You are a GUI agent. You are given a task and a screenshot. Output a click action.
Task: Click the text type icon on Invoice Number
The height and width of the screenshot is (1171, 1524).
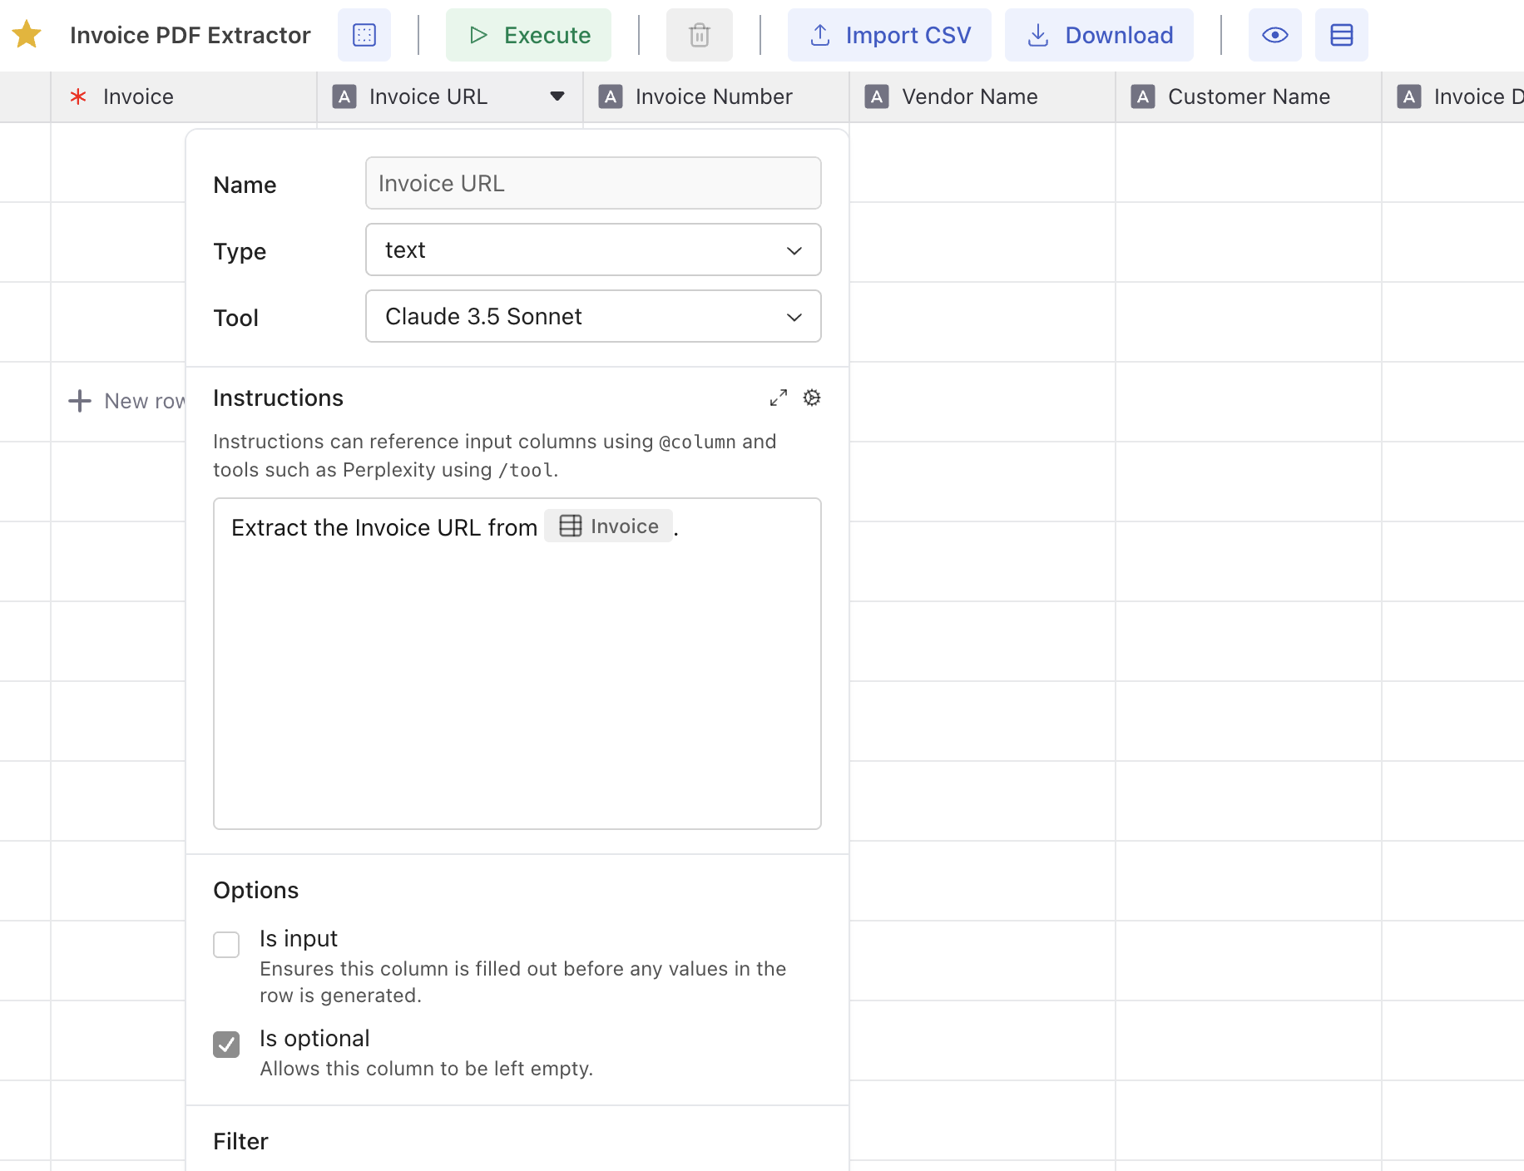(611, 96)
